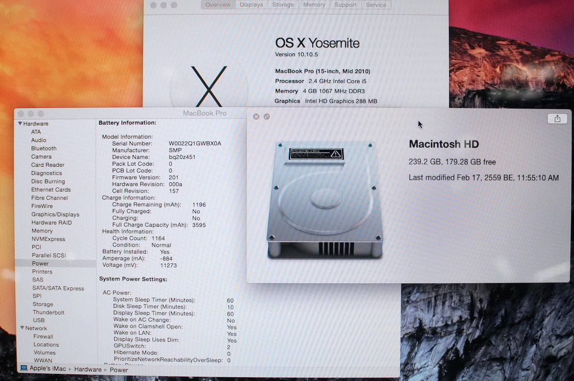574x381 pixels.
Task: Select Fibre Channel in the sidebar
Action: click(x=49, y=198)
